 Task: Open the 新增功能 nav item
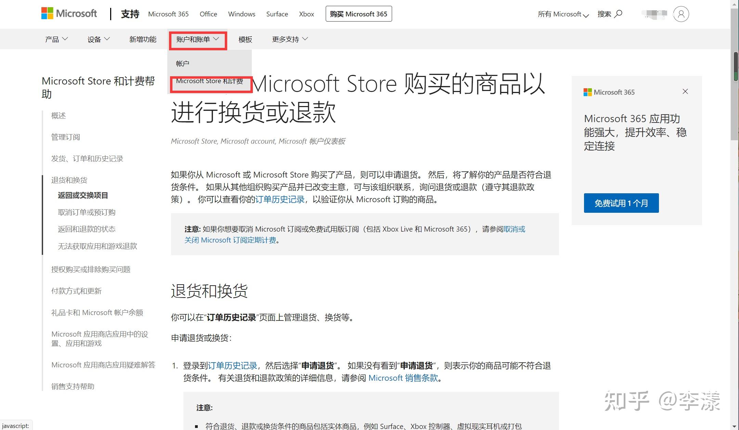click(143, 39)
